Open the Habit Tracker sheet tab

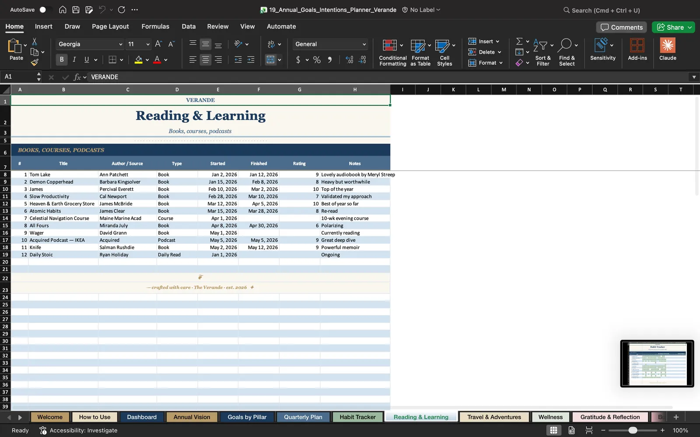tap(357, 417)
